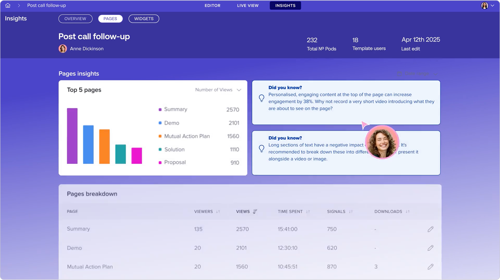This screenshot has height=280, width=500.
Task: Edit the Mutual Action Plan page via pencil icon
Action: (430, 267)
